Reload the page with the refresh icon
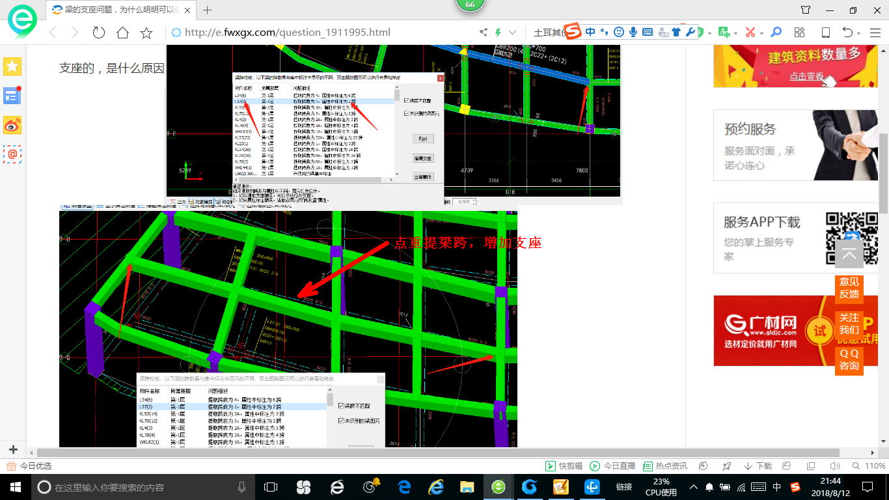 (x=99, y=33)
